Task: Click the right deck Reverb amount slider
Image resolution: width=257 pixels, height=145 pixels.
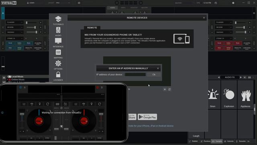Action: (x=241, y=27)
